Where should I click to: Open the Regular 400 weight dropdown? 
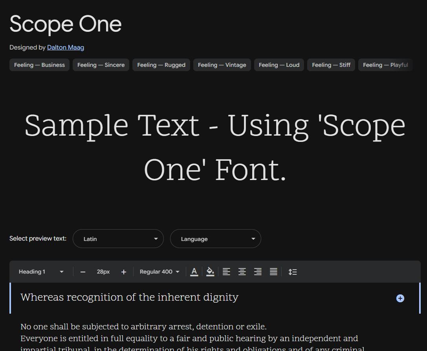[x=159, y=272]
